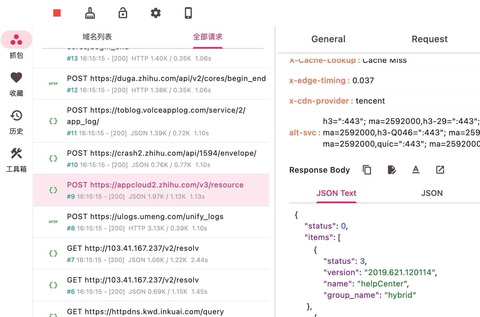Select request #10 crash2.zhihu.com envelope
The height and width of the screenshot is (317, 480).
tap(161, 158)
